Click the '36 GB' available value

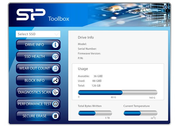(x=98, y=76)
